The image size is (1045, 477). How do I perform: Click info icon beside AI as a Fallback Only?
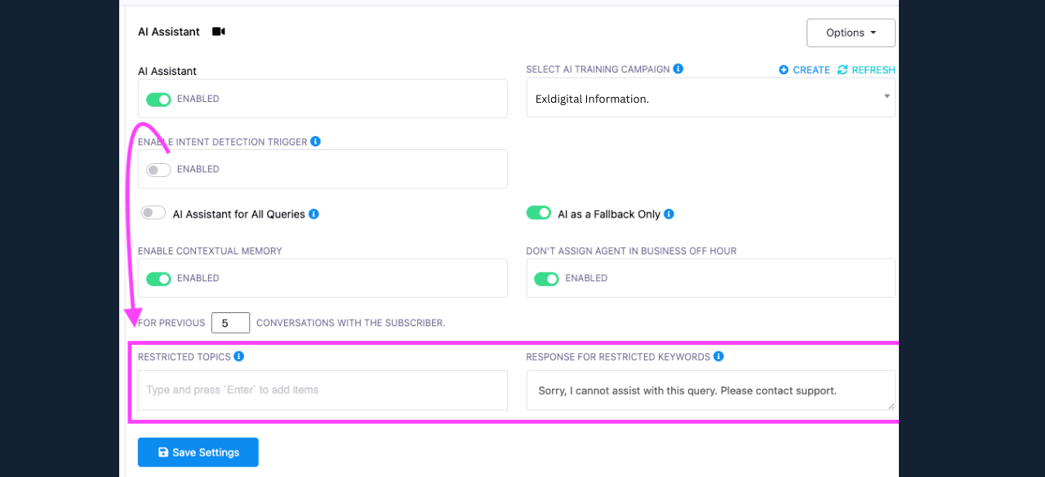pos(669,214)
